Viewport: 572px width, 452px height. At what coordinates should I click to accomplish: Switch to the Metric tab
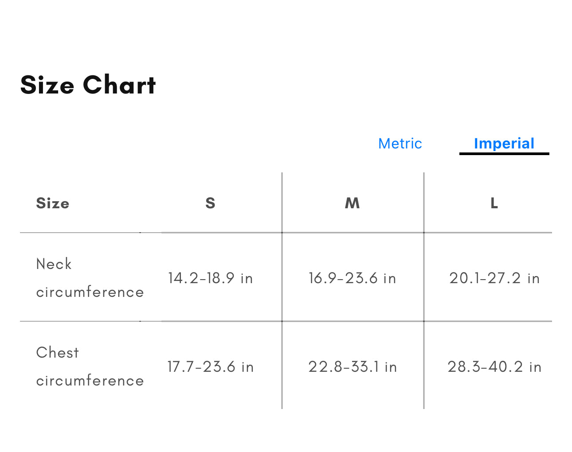pos(400,144)
